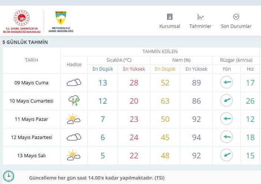Click the thunderstorm icon for 10 Mayıs Cumartesi

pyautogui.click(x=74, y=100)
